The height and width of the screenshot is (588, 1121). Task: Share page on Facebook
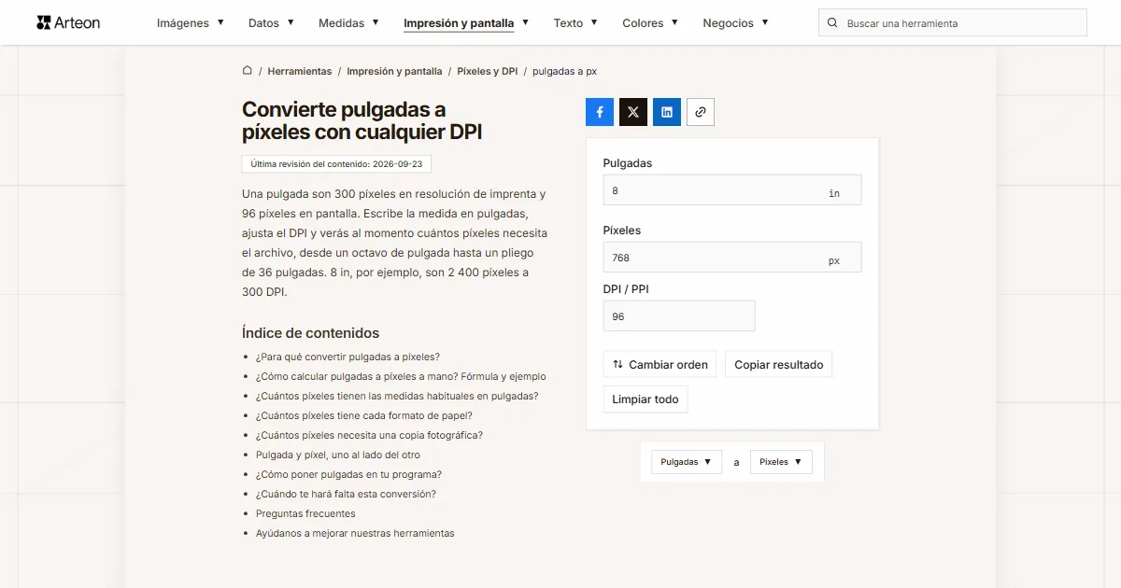[x=600, y=112]
